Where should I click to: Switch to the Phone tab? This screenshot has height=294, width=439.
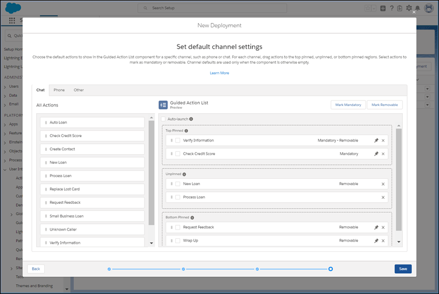59,90
